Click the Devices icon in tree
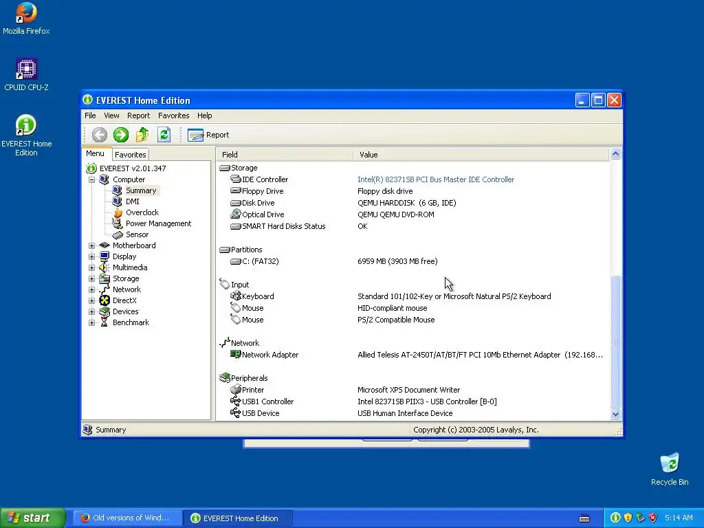 104,311
